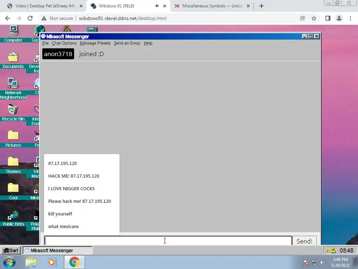This screenshot has width=358, height=269.
Task: Select preset "HACK ME! 87.17.195.120"
Action: click(x=82, y=176)
